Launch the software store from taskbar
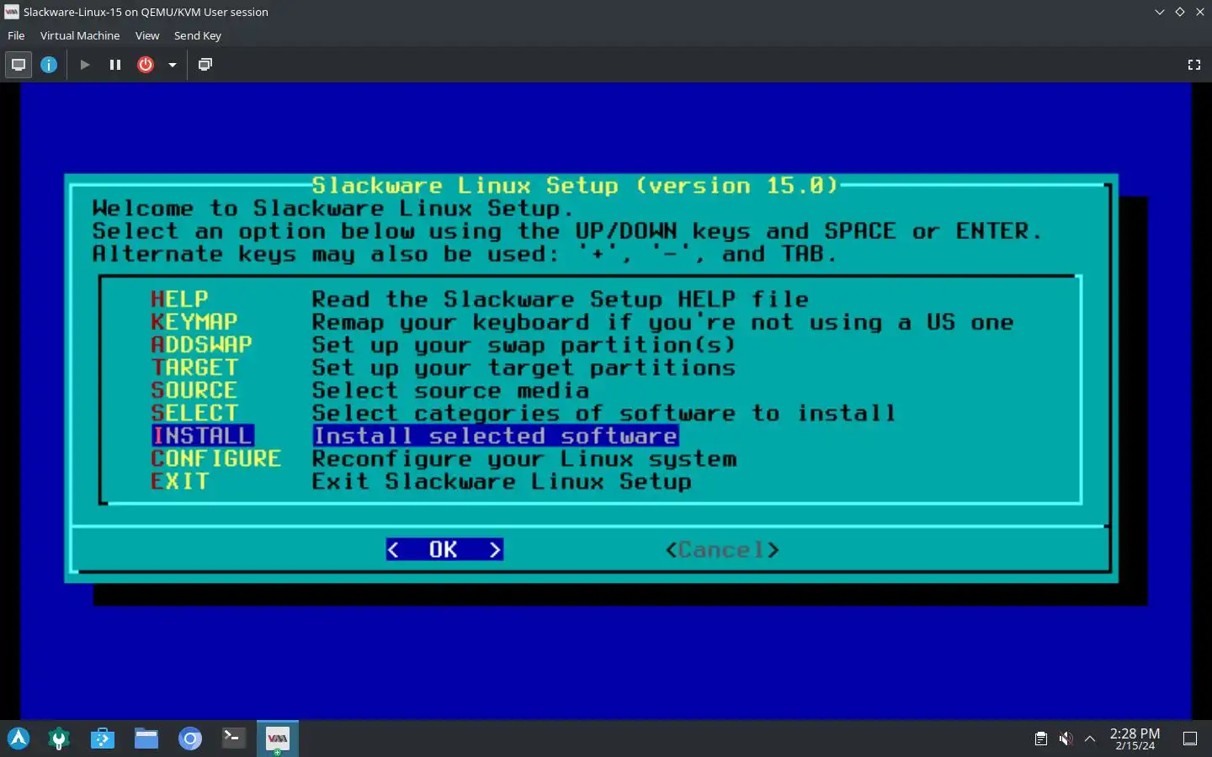 (x=103, y=738)
